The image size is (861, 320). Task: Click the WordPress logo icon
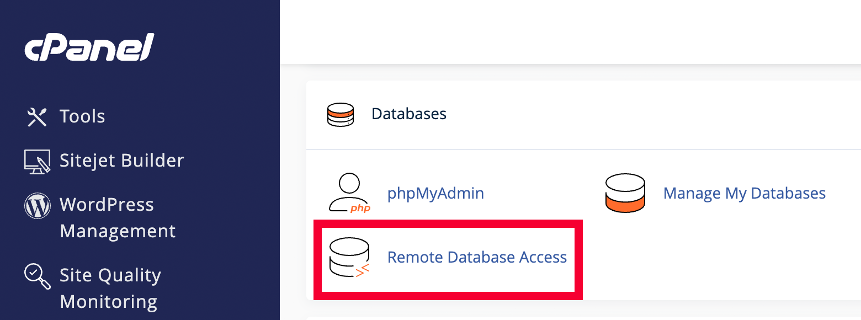(37, 206)
